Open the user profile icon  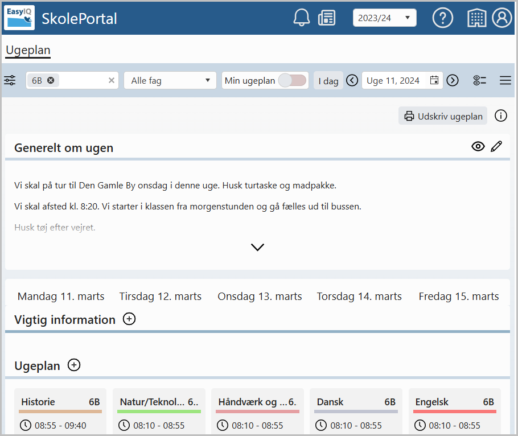coord(501,18)
